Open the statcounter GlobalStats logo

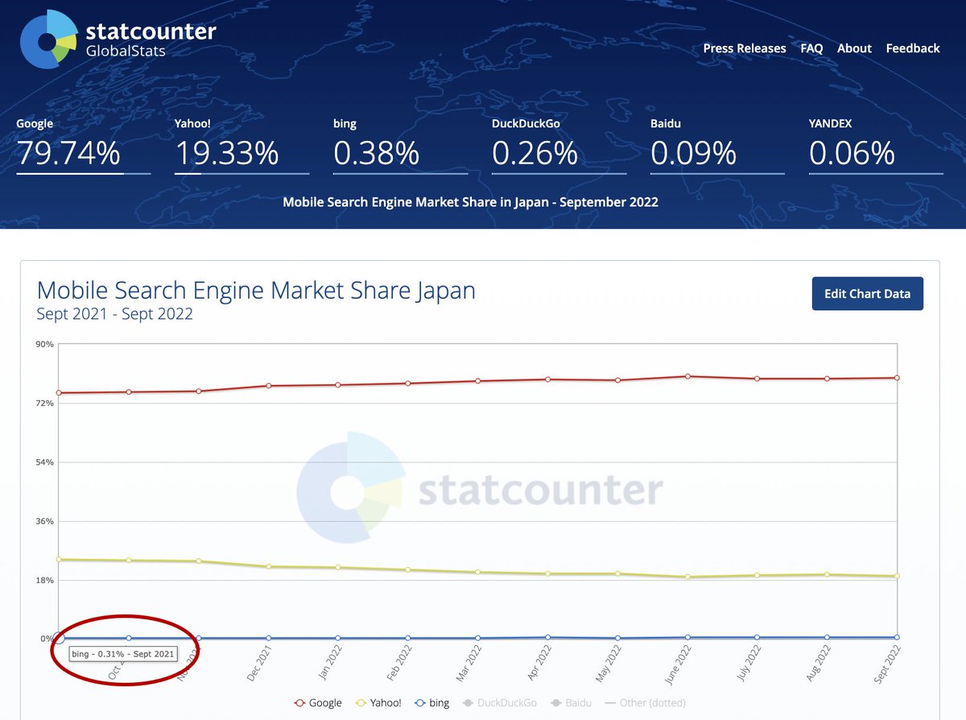(118, 39)
